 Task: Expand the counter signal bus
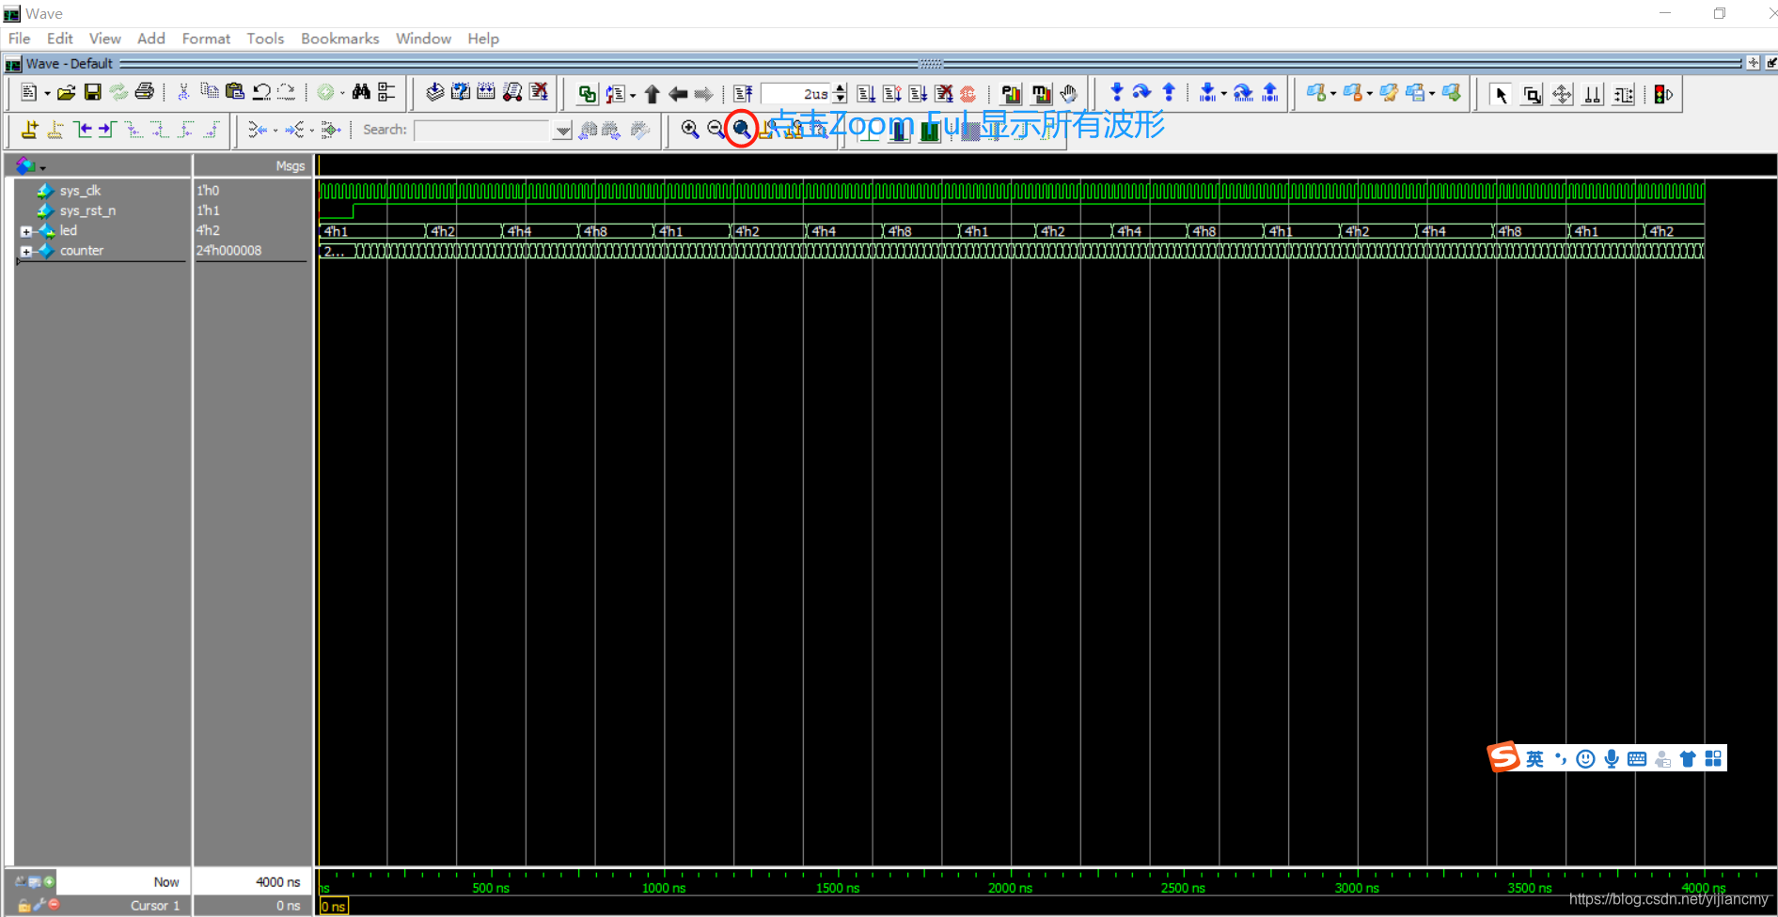pos(26,252)
